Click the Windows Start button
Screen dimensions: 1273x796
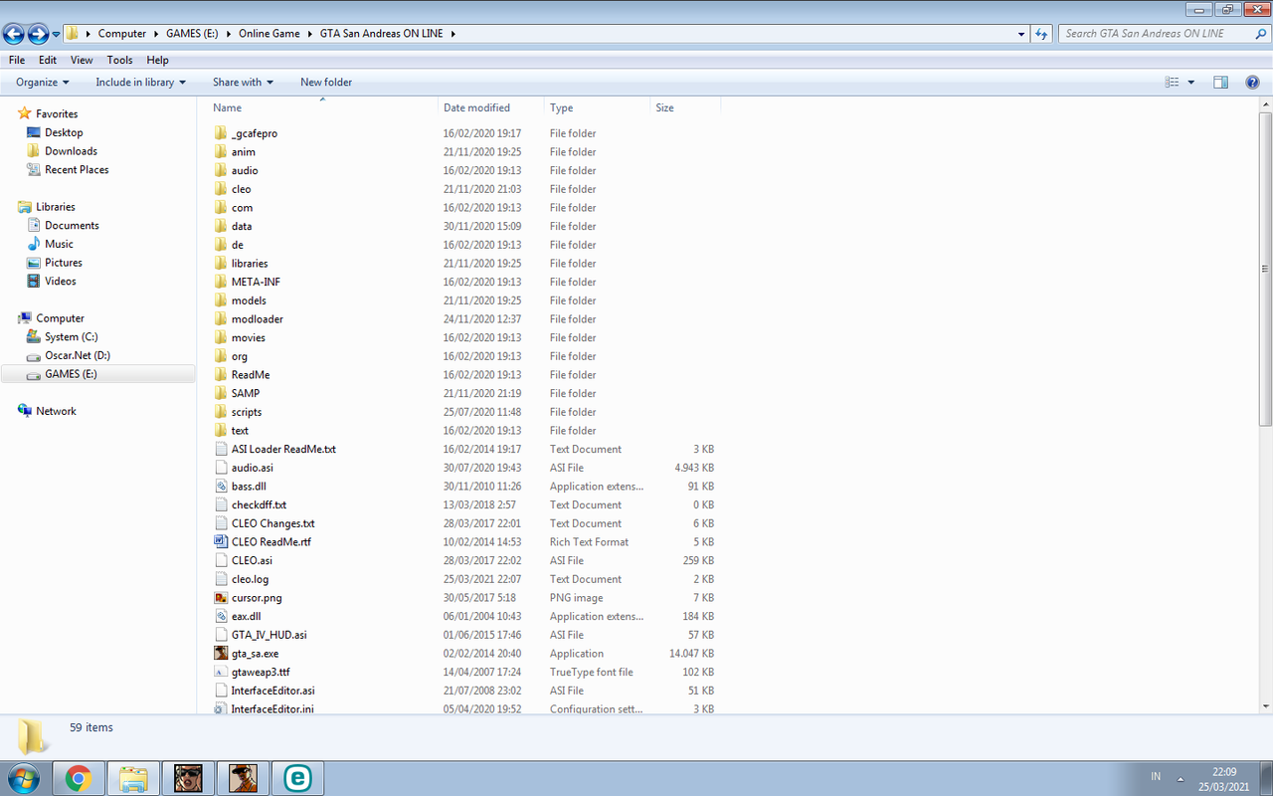tap(24, 778)
